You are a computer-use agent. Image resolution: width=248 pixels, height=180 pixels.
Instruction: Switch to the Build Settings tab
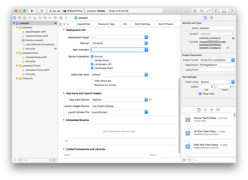coord(143,24)
